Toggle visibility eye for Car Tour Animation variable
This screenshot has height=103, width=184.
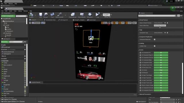tap(25, 91)
